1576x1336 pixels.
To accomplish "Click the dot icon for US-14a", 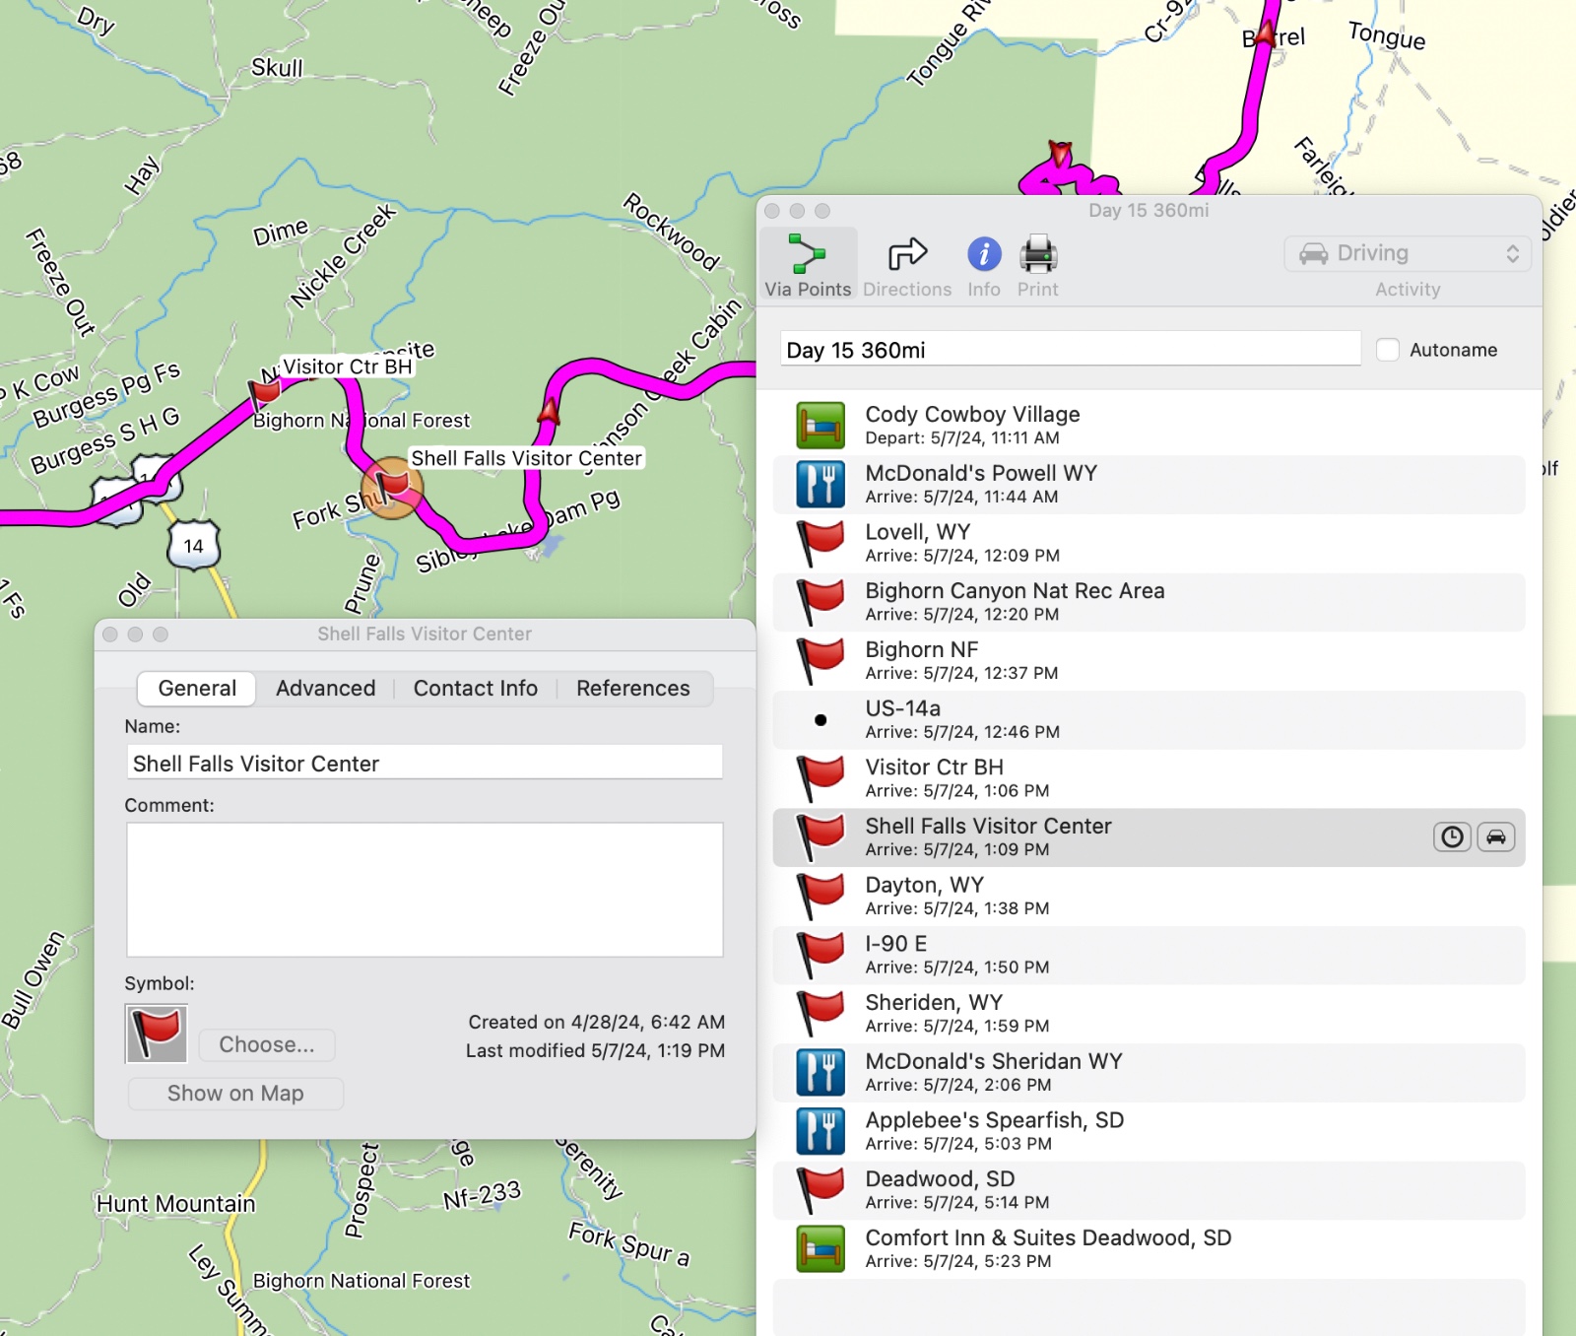I will point(821,720).
